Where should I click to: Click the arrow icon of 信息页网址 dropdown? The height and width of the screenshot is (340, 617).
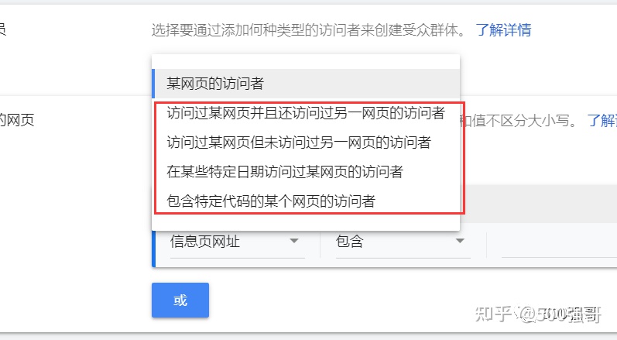pyautogui.click(x=294, y=241)
